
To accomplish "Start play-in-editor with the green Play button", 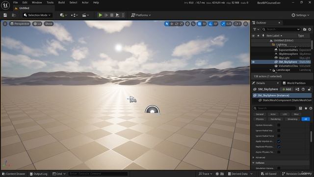I will click(100, 15).
